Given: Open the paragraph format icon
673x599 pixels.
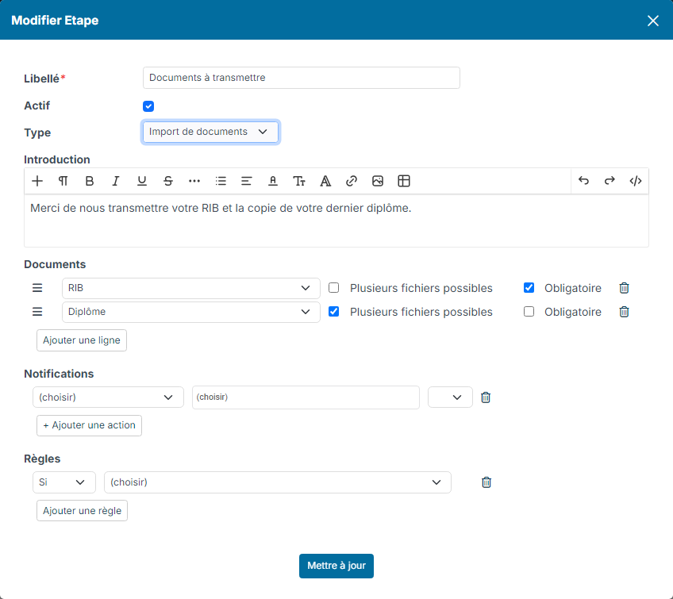Looking at the screenshot, I should click(x=63, y=181).
